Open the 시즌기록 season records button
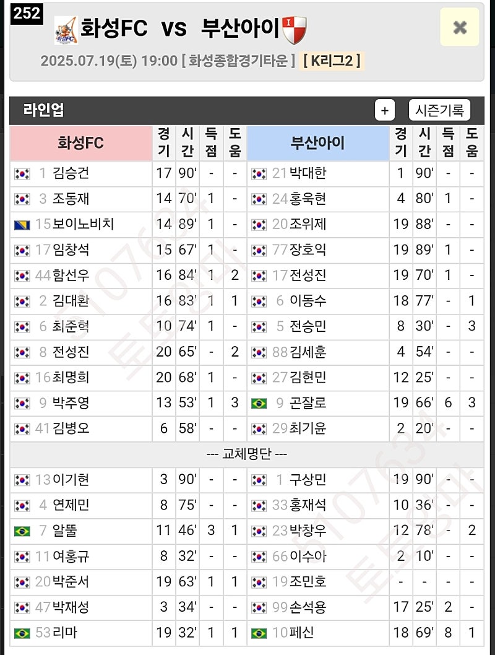This screenshot has width=495, height=655. [439, 110]
